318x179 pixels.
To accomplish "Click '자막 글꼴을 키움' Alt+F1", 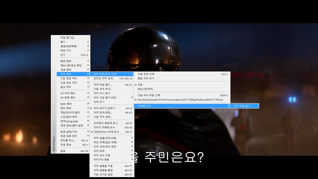I will tap(112, 166).
